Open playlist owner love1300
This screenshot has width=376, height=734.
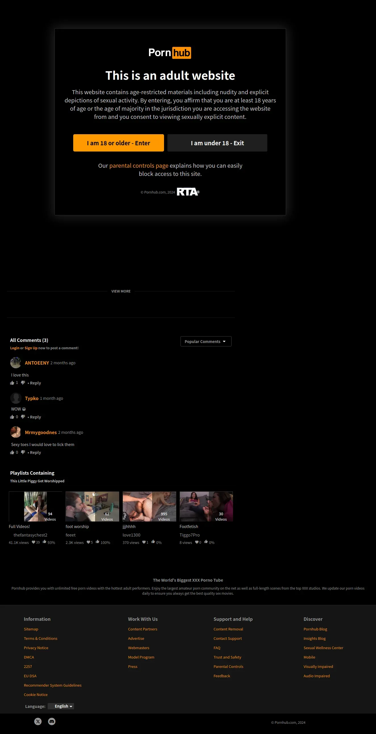coord(131,535)
